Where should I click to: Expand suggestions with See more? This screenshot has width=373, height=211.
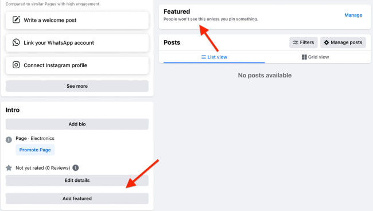point(77,86)
